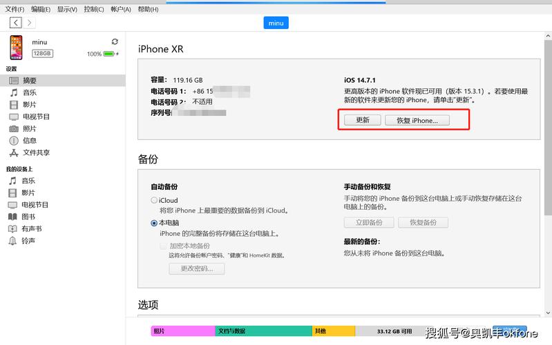Click the 电视节目 TV icon under 设置
The height and width of the screenshot is (345, 552).
(x=14, y=117)
